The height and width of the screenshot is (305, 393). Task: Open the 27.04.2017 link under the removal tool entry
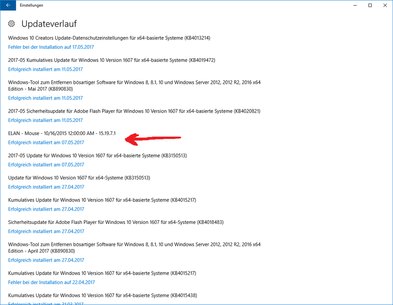(x=45, y=260)
